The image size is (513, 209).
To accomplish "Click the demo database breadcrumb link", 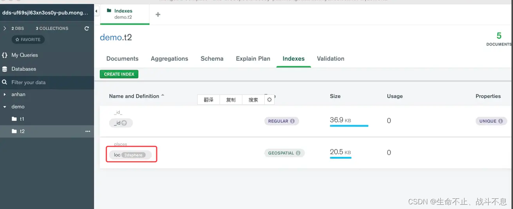I will tap(111, 37).
